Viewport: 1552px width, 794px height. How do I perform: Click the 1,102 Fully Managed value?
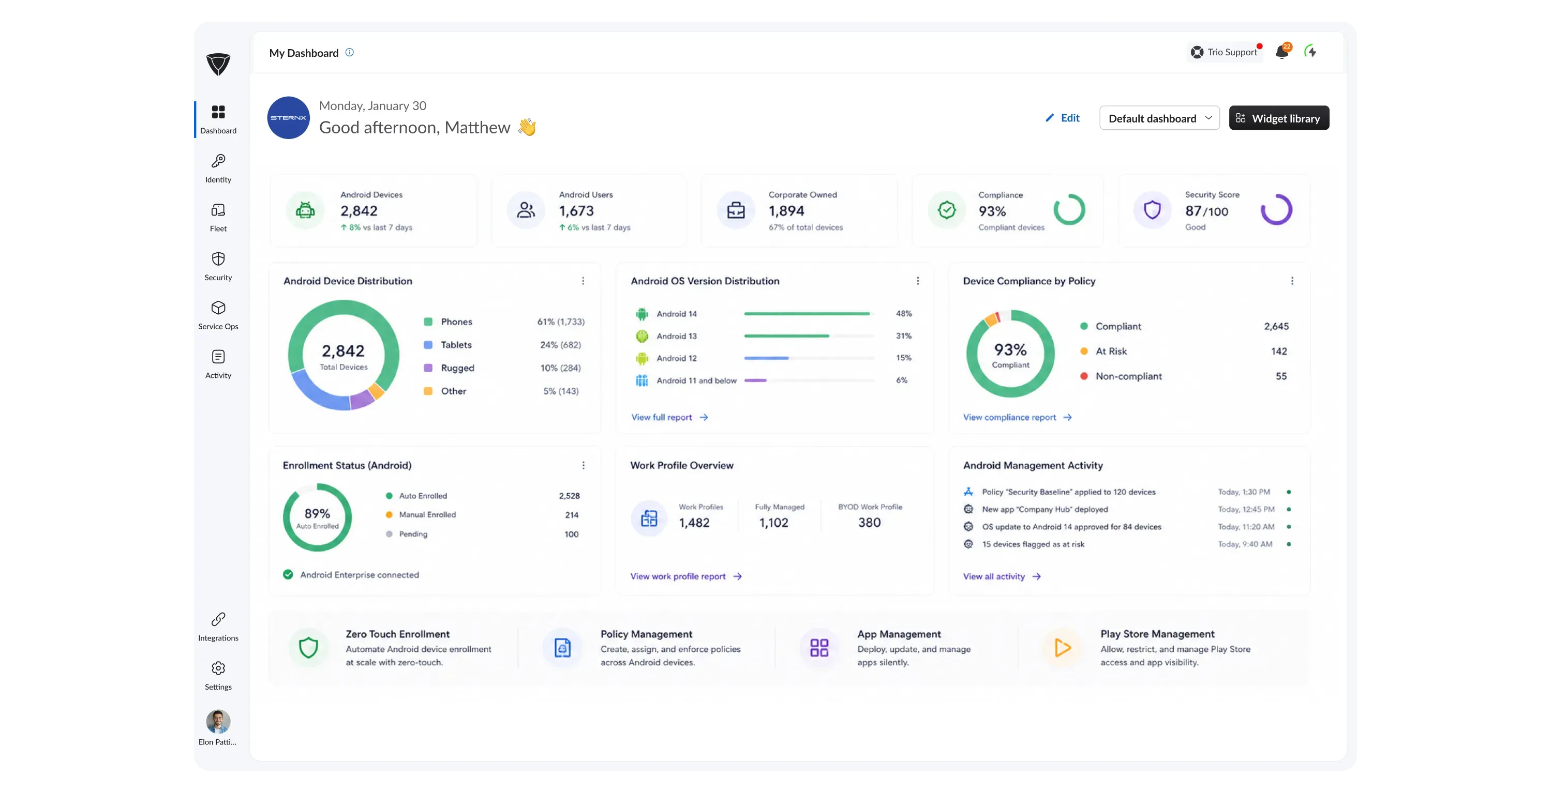(773, 523)
